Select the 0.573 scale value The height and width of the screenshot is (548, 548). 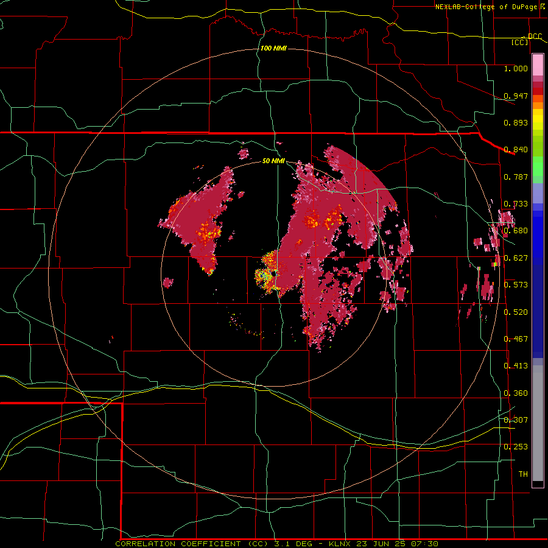click(x=516, y=285)
